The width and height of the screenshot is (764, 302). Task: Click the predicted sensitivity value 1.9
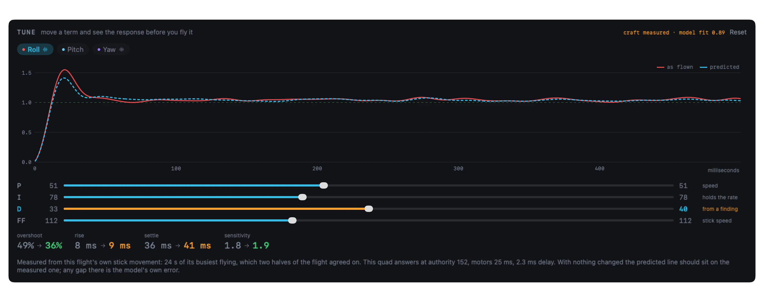(261, 246)
